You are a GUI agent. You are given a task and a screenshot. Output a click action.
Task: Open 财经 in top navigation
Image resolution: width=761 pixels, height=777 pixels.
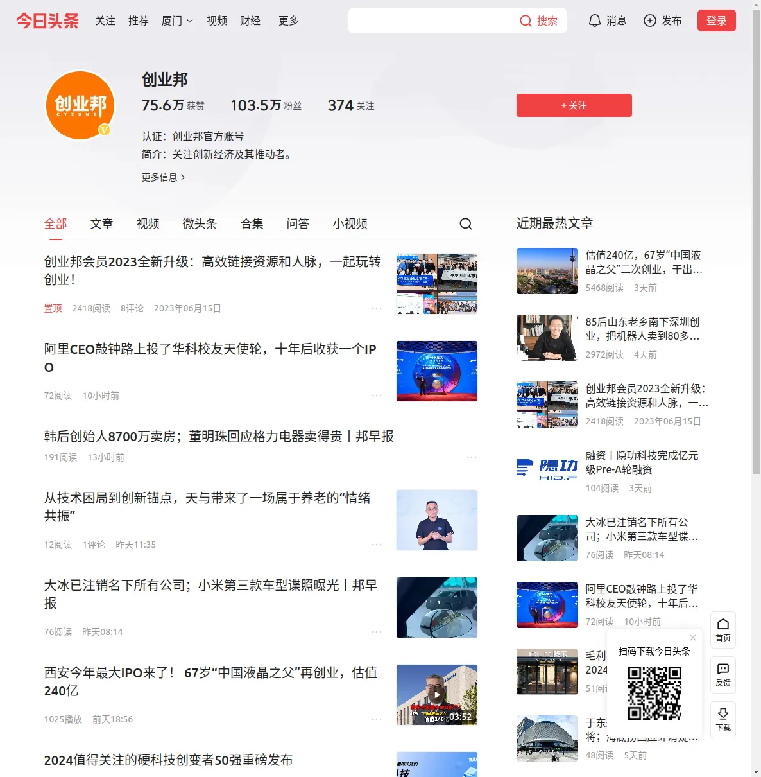[250, 21]
